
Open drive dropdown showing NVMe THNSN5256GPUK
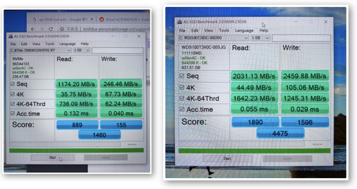coord(41,50)
